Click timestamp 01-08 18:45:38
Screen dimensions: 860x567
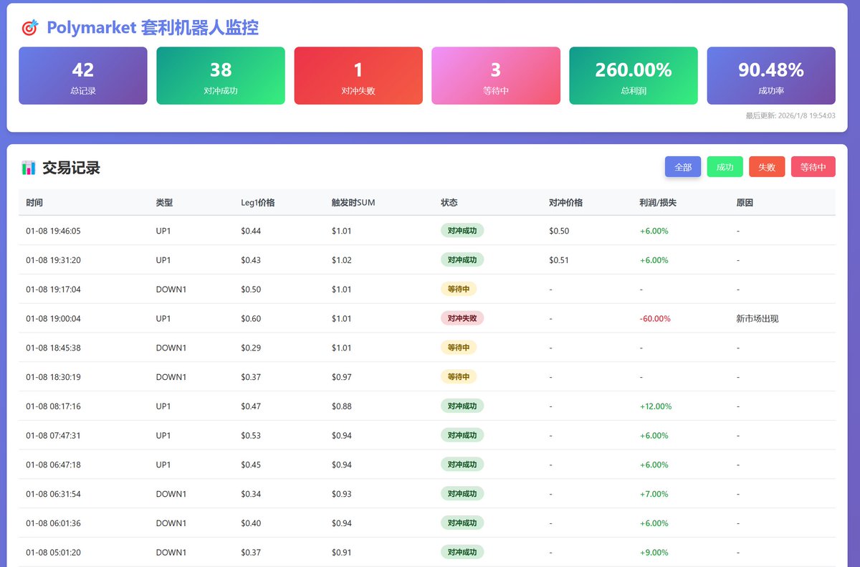click(54, 348)
